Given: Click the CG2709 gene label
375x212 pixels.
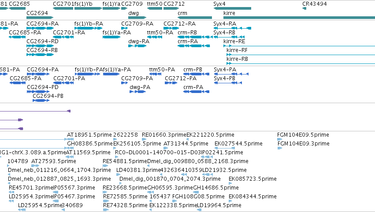Looking at the screenshot, I should click(x=132, y=4).
